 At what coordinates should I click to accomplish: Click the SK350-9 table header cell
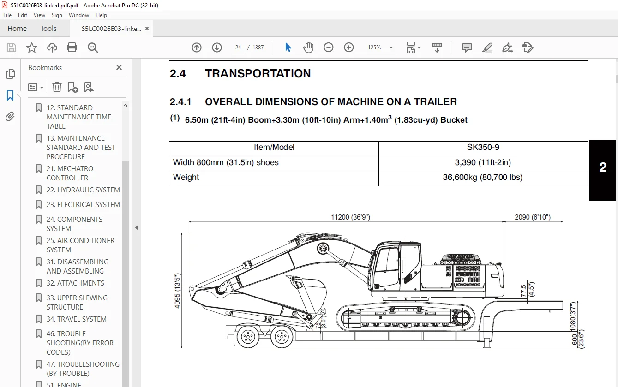click(x=483, y=148)
